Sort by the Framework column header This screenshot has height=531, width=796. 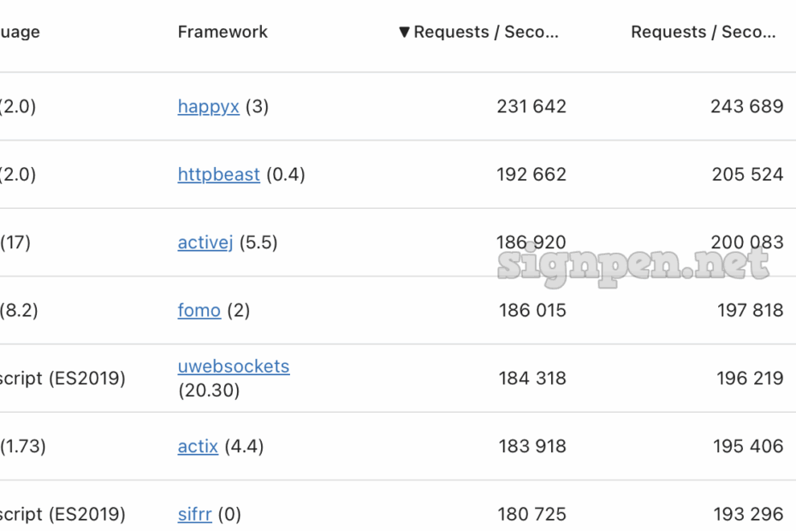click(223, 33)
